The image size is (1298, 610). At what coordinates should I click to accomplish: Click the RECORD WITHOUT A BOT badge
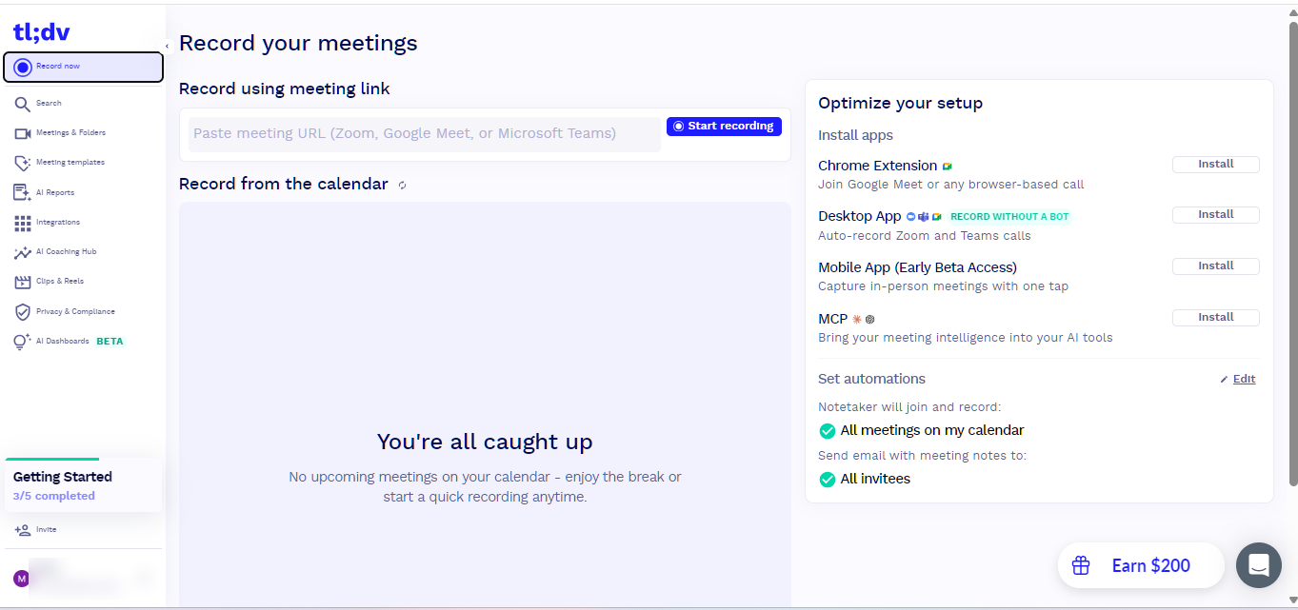(1009, 217)
